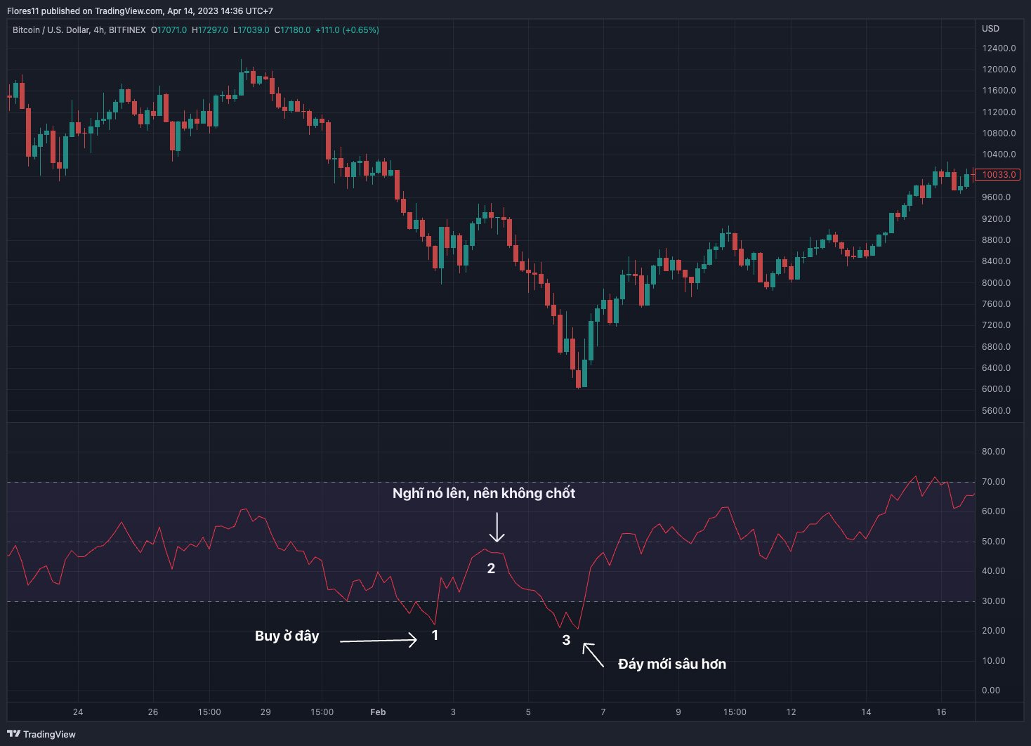The height and width of the screenshot is (746, 1031).
Task: Click the 8800.0 price axis label
Action: (x=997, y=240)
